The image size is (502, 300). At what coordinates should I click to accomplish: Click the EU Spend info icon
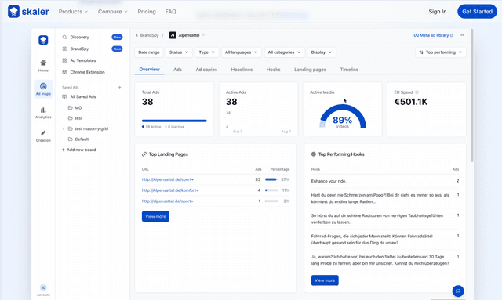[417, 92]
